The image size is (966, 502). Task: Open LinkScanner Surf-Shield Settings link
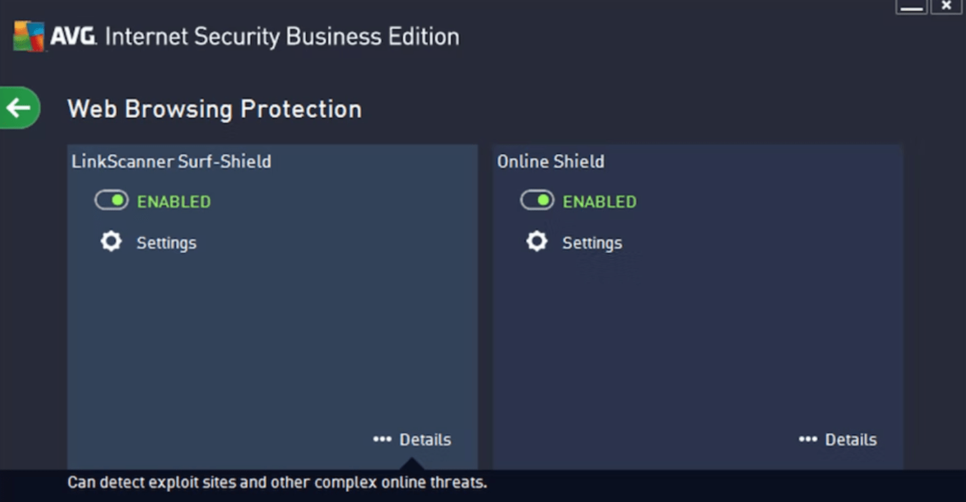[166, 242]
